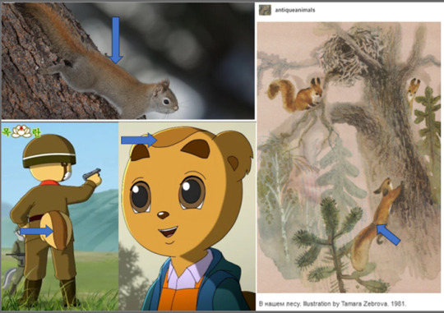This screenshot has width=444, height=313.
Task: Click the antiqueanimals avatar thumbnail
Action: [x=265, y=10]
